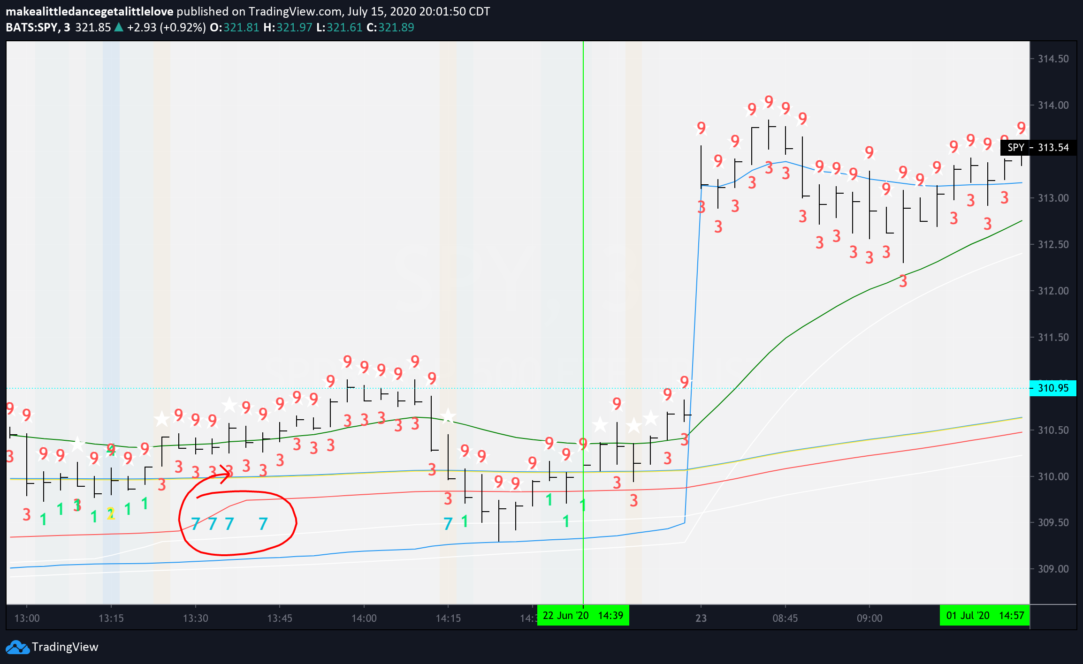Click the 313.00 price axis label
The width and height of the screenshot is (1083, 664).
[1053, 198]
